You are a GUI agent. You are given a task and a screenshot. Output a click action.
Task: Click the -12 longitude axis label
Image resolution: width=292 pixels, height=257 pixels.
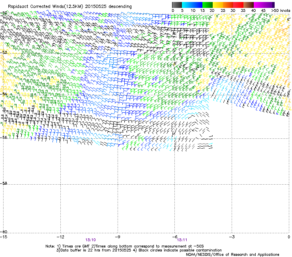point(60,237)
